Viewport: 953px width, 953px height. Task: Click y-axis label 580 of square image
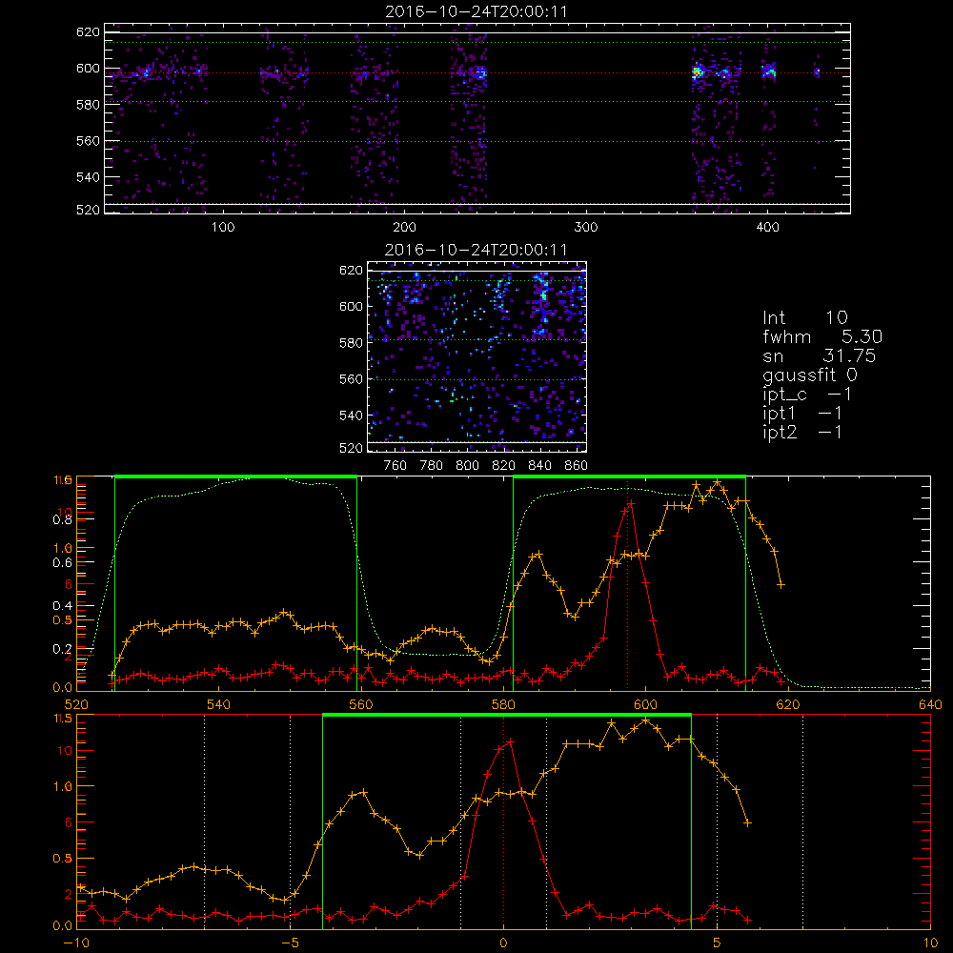pyautogui.click(x=351, y=343)
